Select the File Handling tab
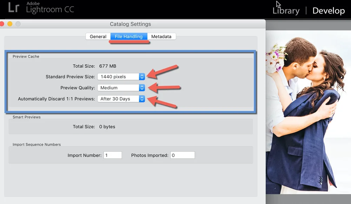Image resolution: width=351 pixels, height=204 pixels. click(x=129, y=36)
